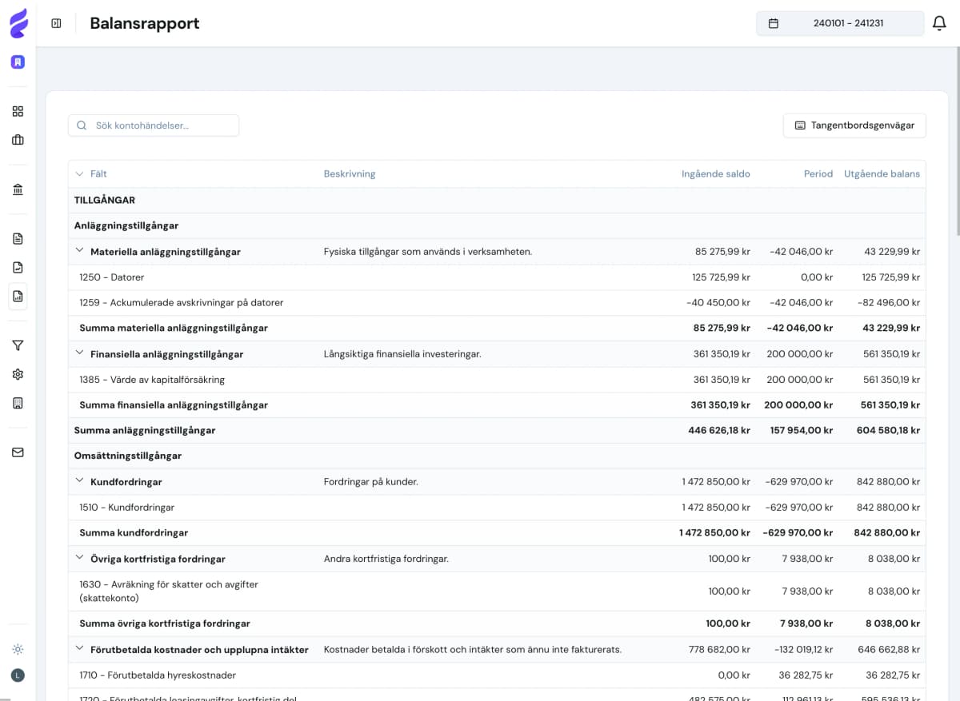Open settings gear icon in sidebar
960x701 pixels.
pyautogui.click(x=18, y=374)
